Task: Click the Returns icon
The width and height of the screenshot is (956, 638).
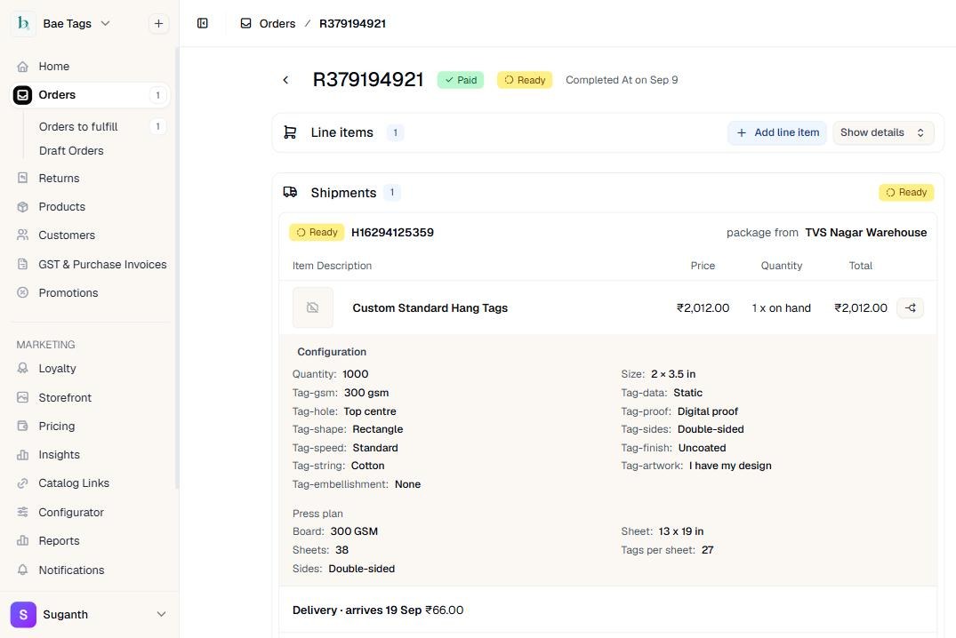Action: 22,178
